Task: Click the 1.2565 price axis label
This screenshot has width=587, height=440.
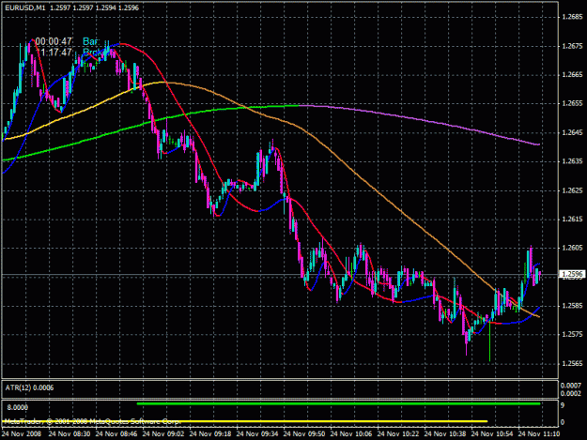Action: [x=572, y=364]
